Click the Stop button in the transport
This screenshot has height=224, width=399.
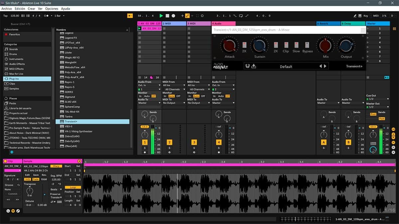(168, 16)
